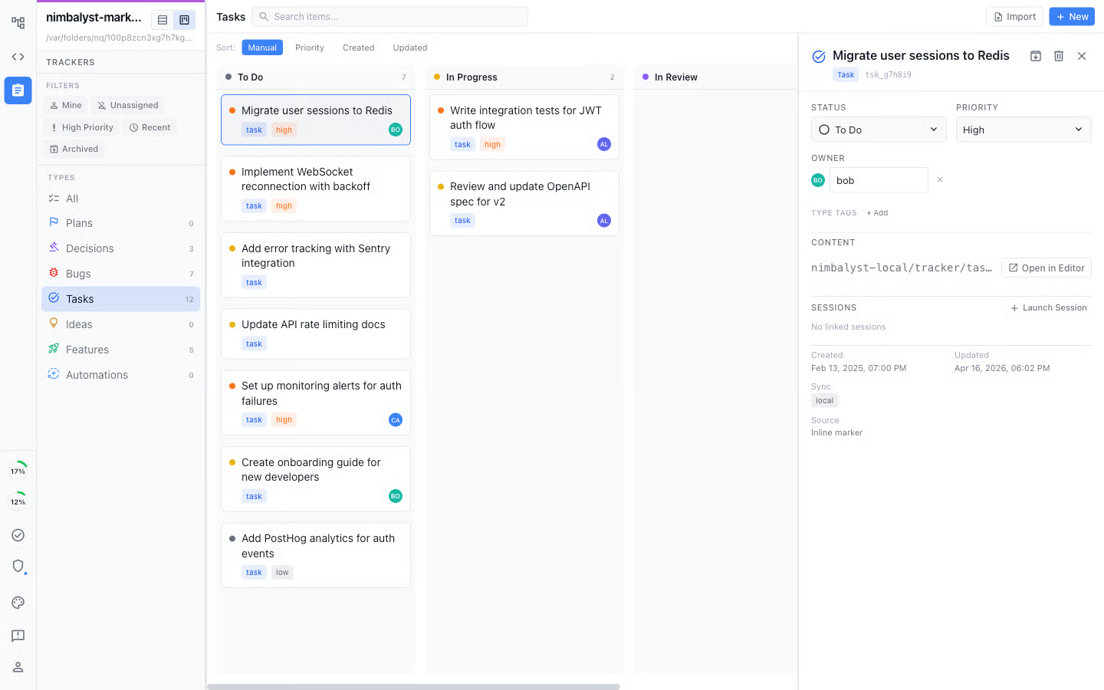
Task: Open Review and update OpenAPI spec card
Action: pyautogui.click(x=524, y=203)
